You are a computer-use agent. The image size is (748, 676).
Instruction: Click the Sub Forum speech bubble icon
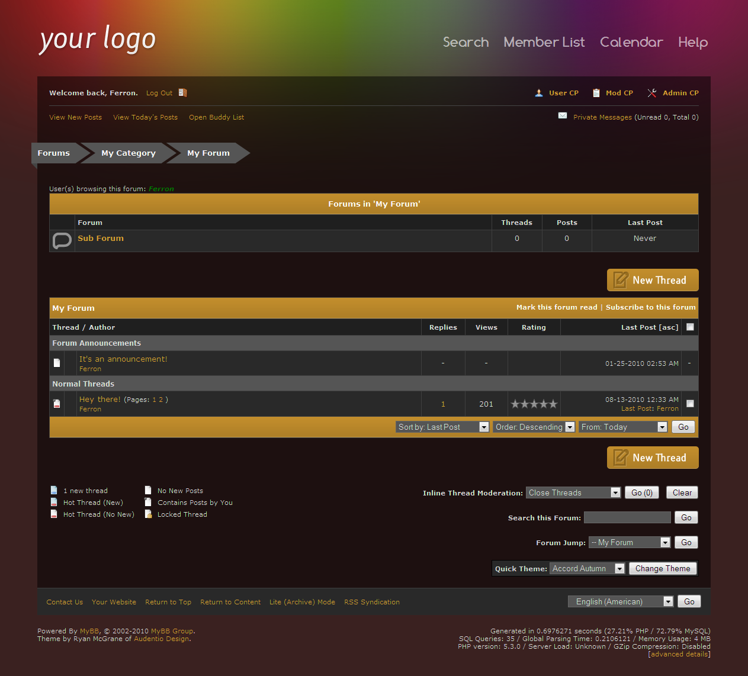[62, 241]
